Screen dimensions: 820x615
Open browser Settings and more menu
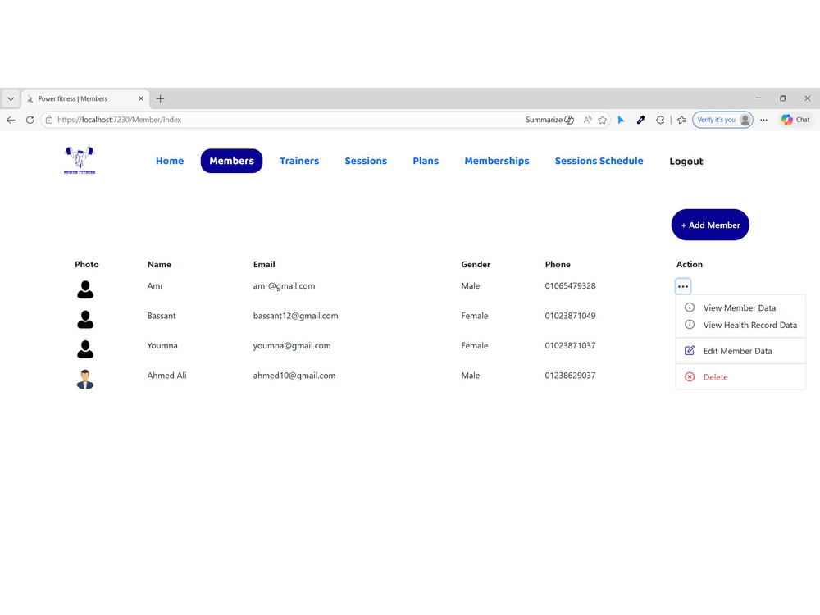tap(763, 120)
